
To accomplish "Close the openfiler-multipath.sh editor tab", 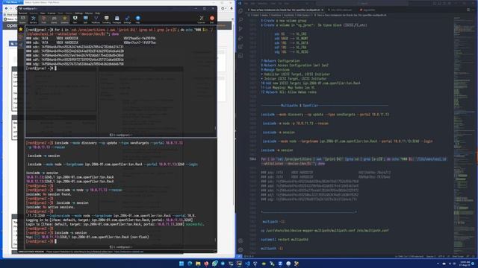I will tap(322, 10).
